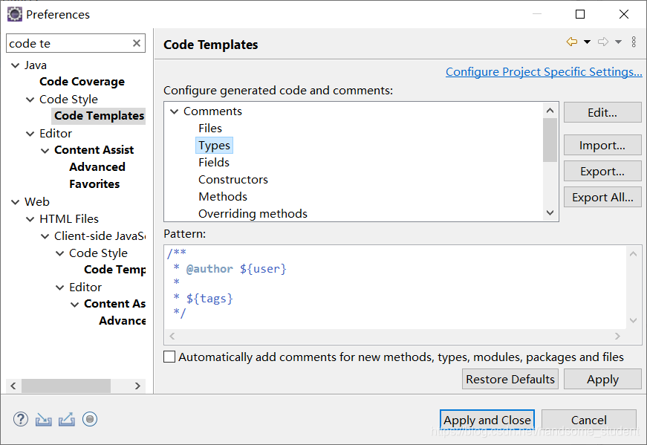The width and height of the screenshot is (647, 445).
Task: Select Favorites under Content Assist
Action: pos(94,184)
